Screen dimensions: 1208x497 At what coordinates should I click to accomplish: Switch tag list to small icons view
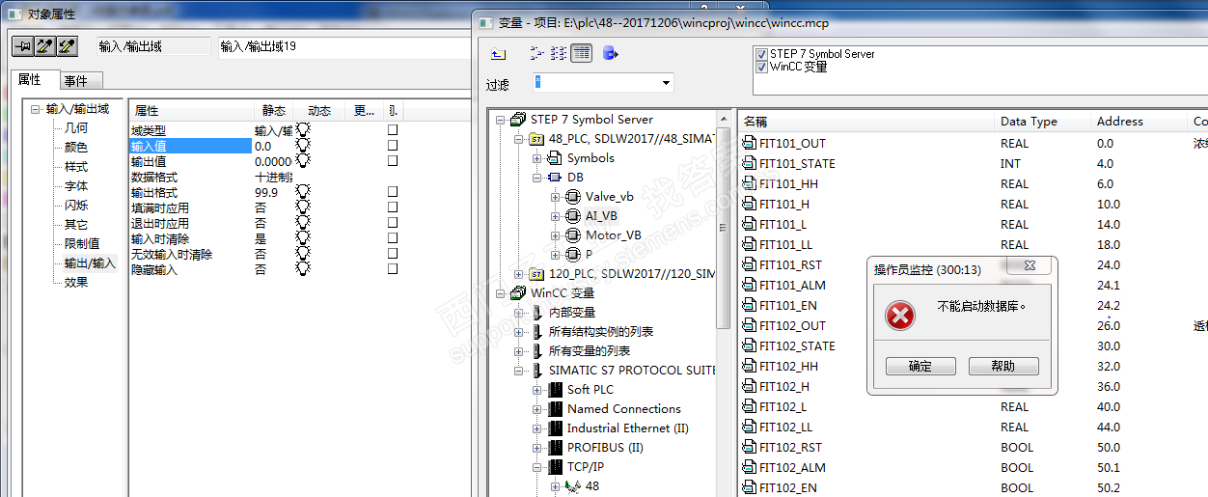[x=537, y=54]
